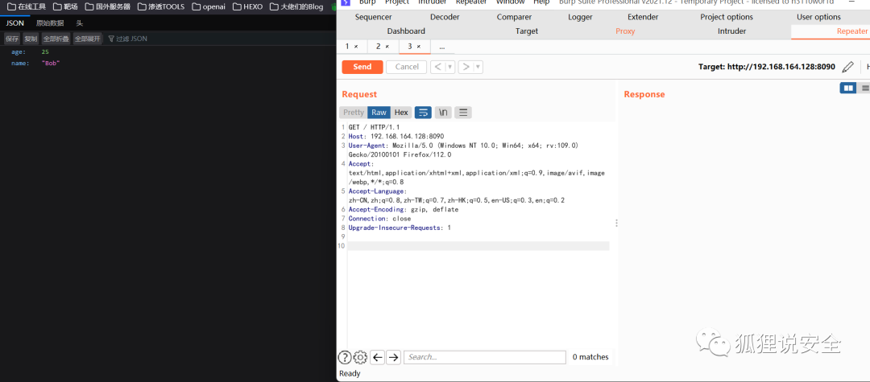
Task: Open the Dashboard tab
Action: click(x=406, y=31)
